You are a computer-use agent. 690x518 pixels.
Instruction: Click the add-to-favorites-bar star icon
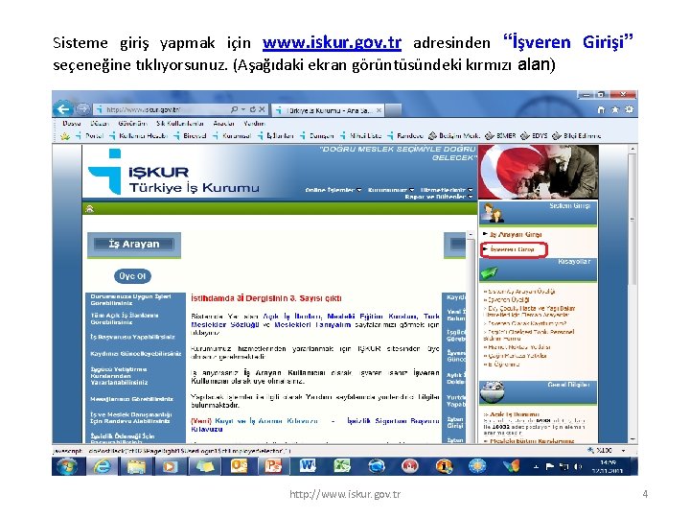pyautogui.click(x=65, y=135)
